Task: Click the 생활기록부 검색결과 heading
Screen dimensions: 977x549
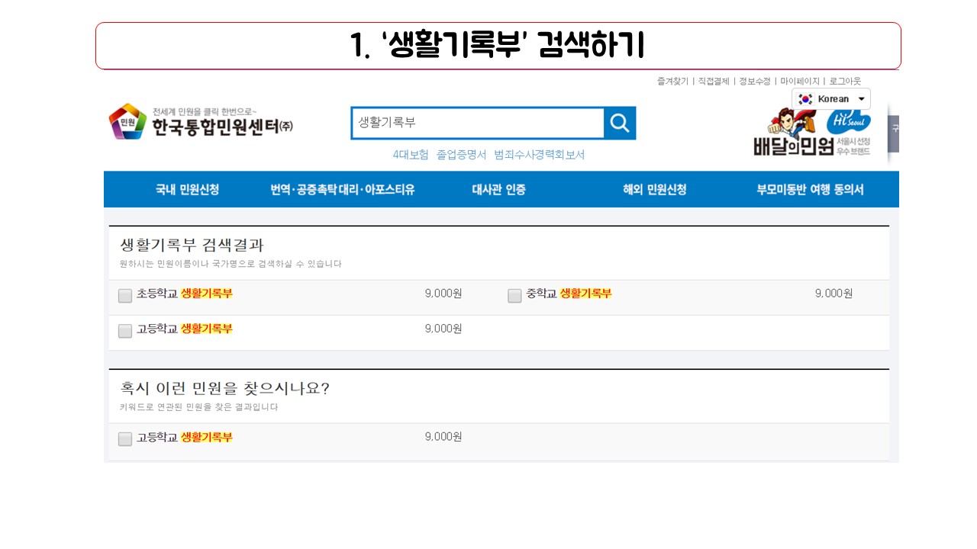Action: pos(192,245)
